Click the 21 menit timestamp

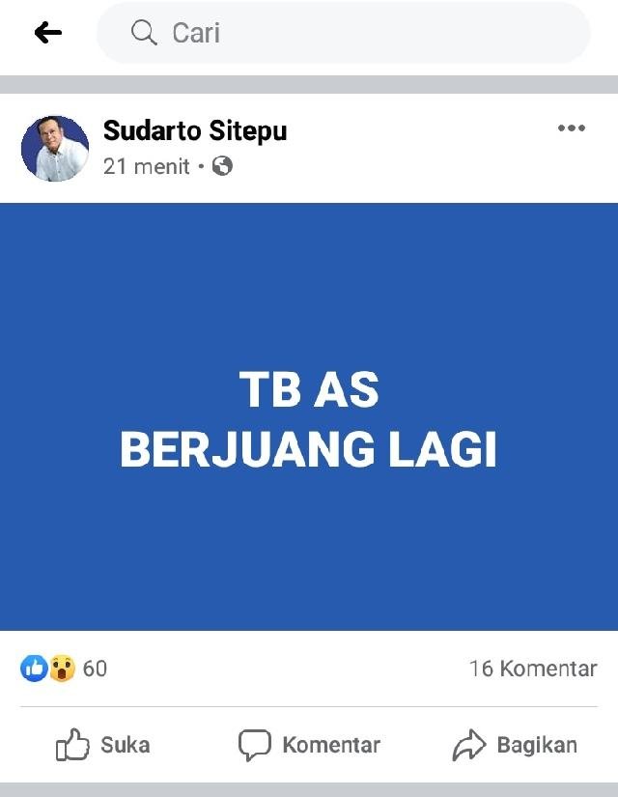147,166
